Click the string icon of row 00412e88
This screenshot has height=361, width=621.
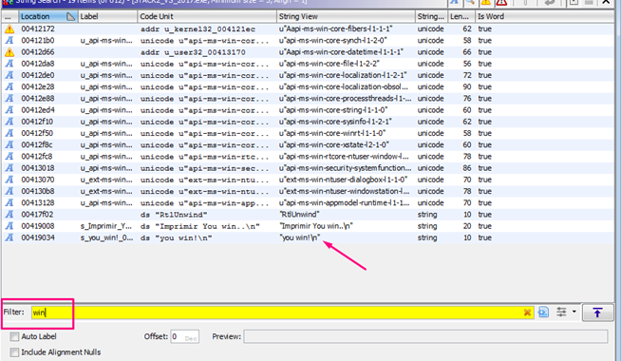coord(9,98)
